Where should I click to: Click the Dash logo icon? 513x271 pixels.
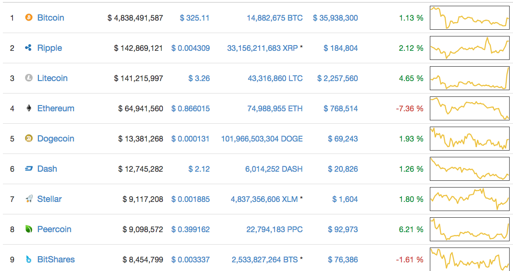point(28,169)
